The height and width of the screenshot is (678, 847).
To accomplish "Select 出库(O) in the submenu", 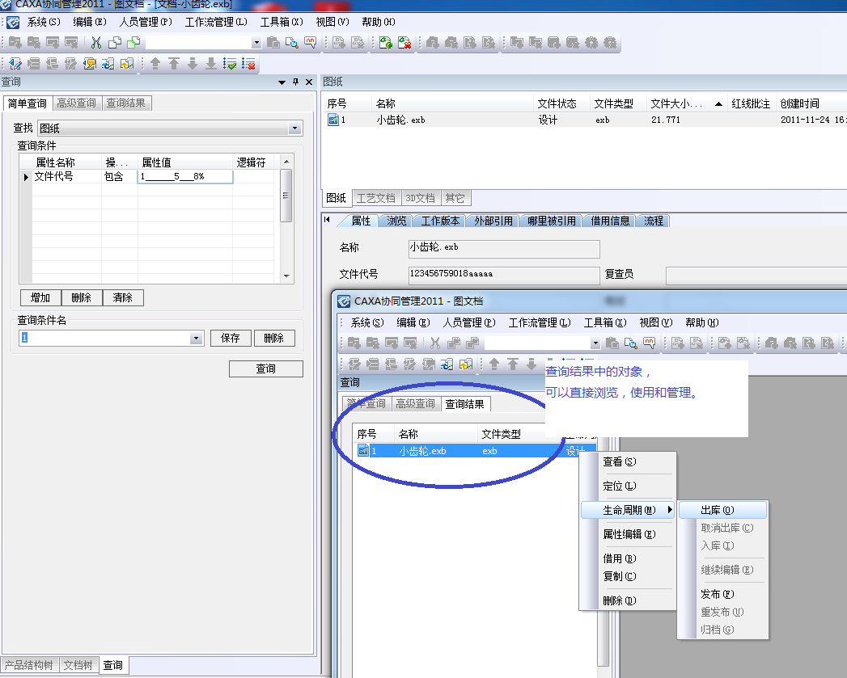I will click(x=722, y=510).
